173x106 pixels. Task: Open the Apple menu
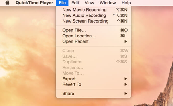click(7, 3)
